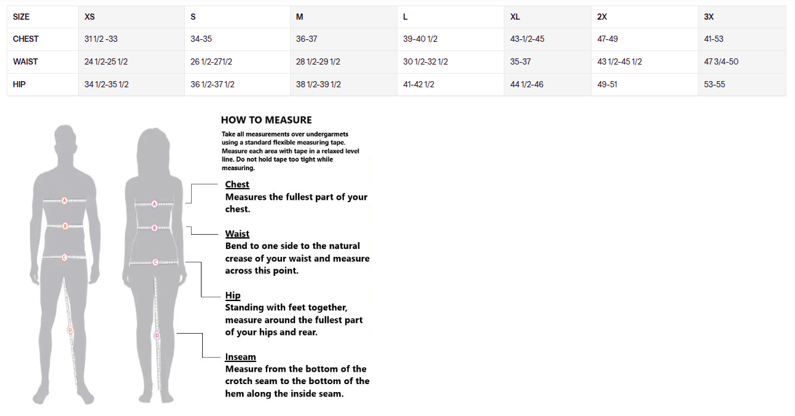
Task: Click the HOW TO MEASURE heading
Action: point(266,120)
